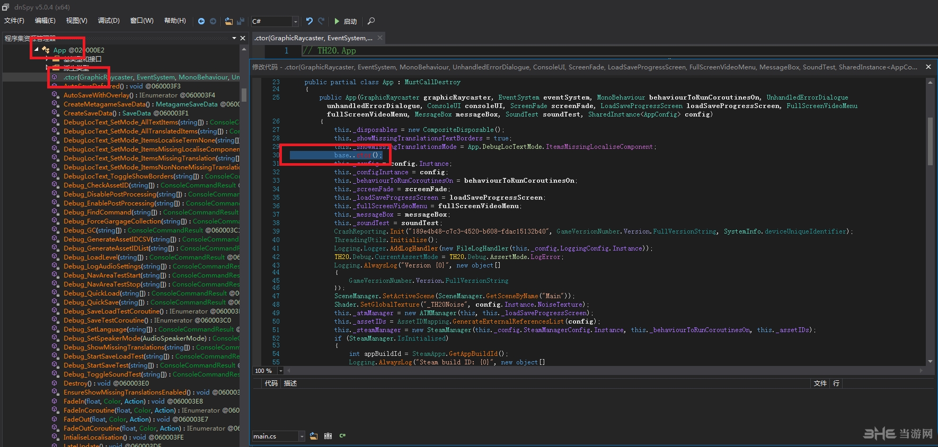Open an assembly with the open-folder icon
Viewport: 938px width, 447px height.
[x=229, y=21]
